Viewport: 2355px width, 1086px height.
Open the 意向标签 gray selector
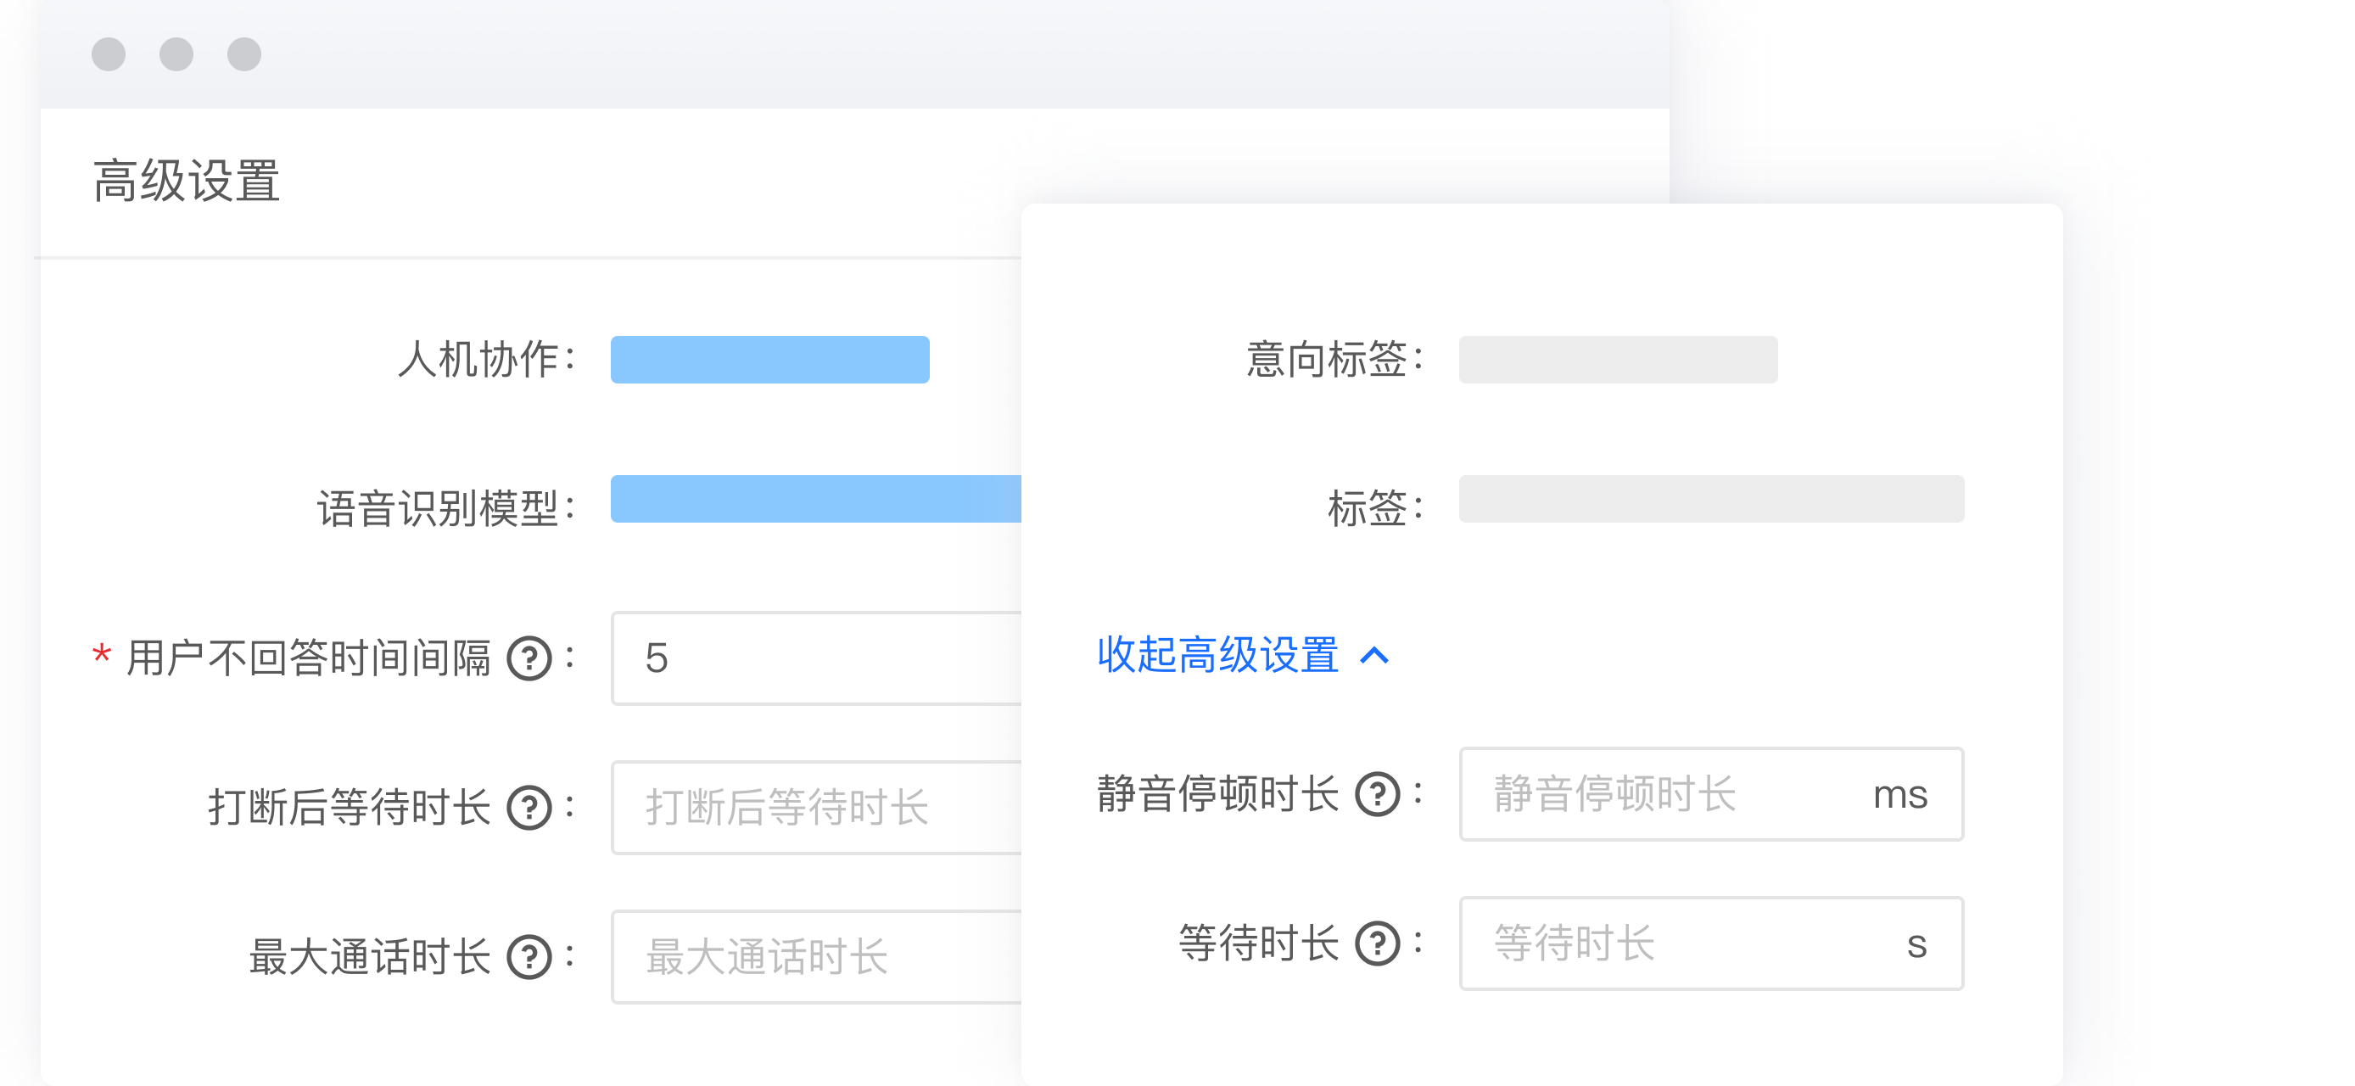point(1617,359)
